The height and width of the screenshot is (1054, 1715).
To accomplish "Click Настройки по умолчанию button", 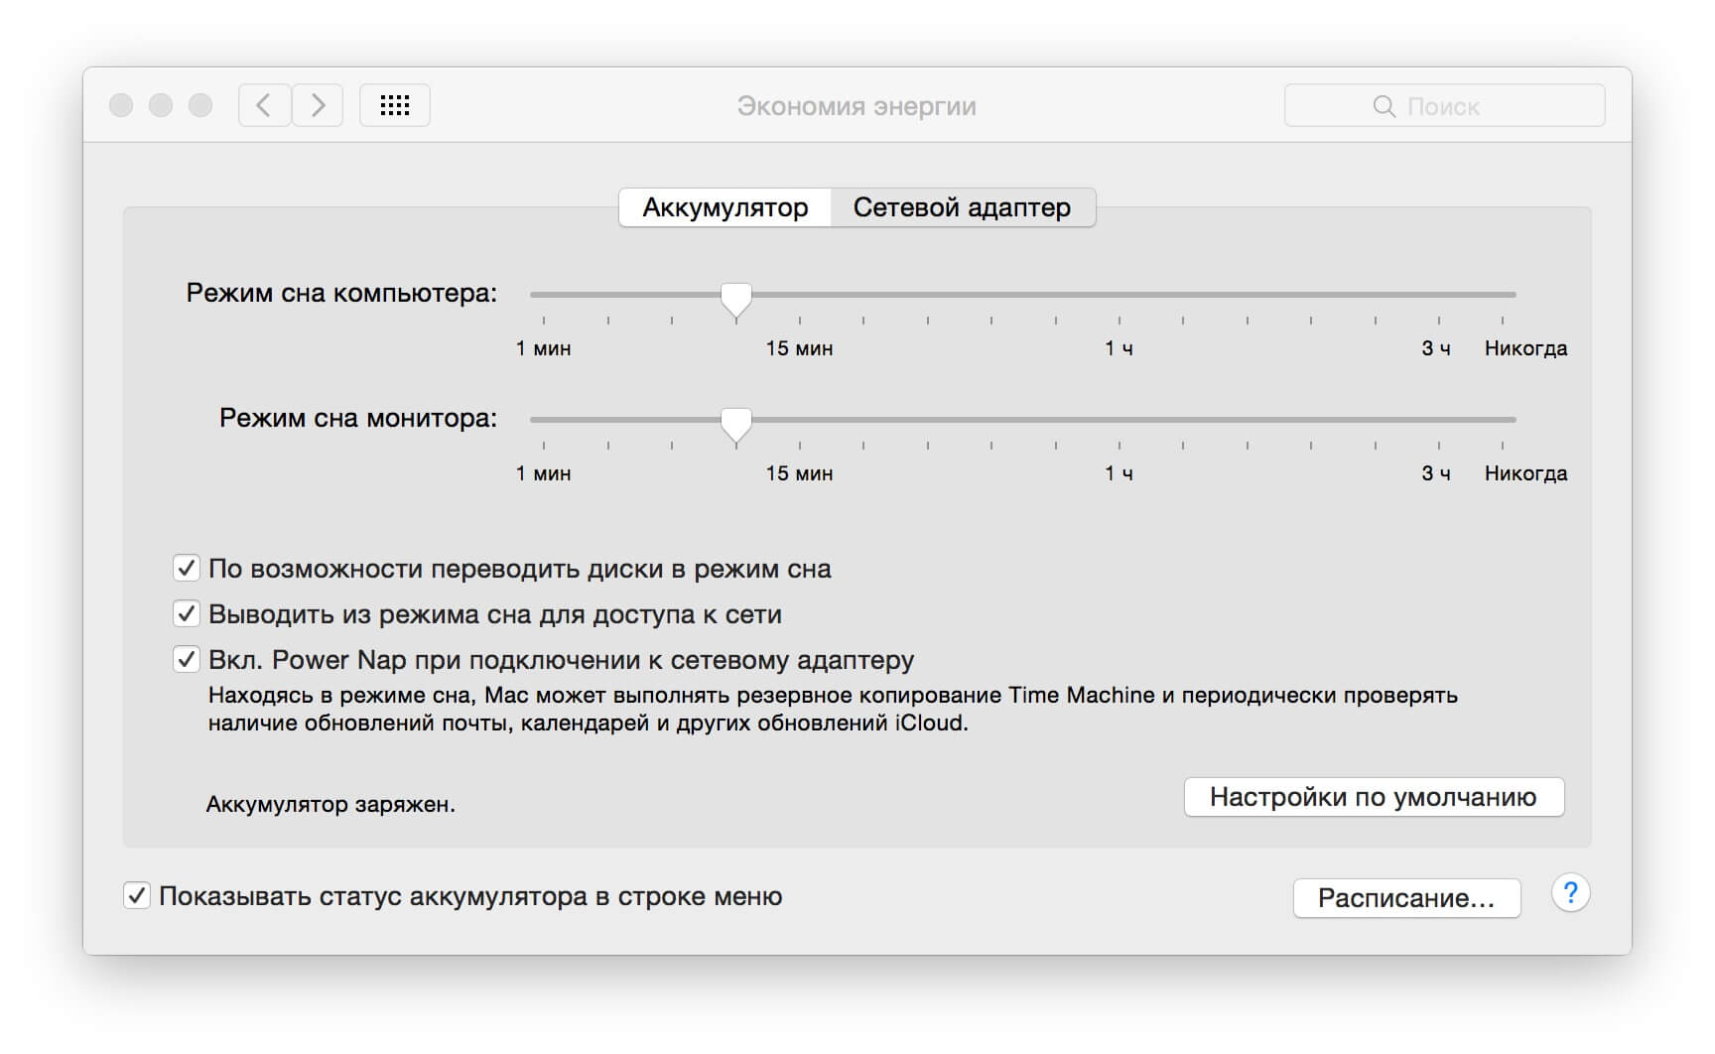I will (1374, 797).
